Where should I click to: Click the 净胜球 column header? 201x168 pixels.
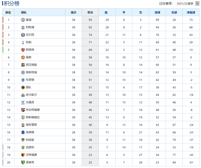[x=191, y=12]
